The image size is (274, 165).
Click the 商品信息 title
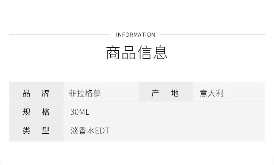[137, 52]
